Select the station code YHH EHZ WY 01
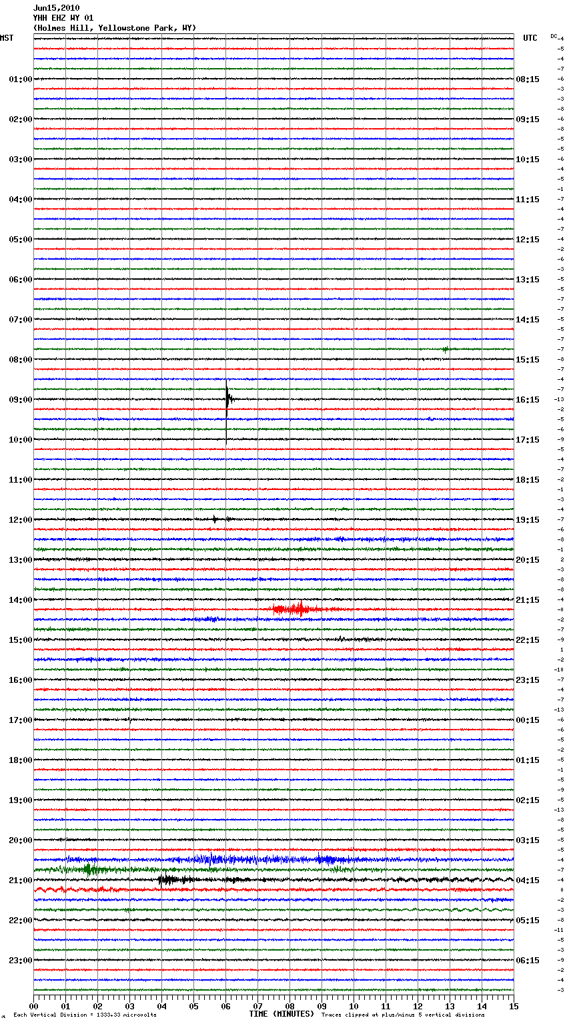567x1024 pixels. coord(63,18)
